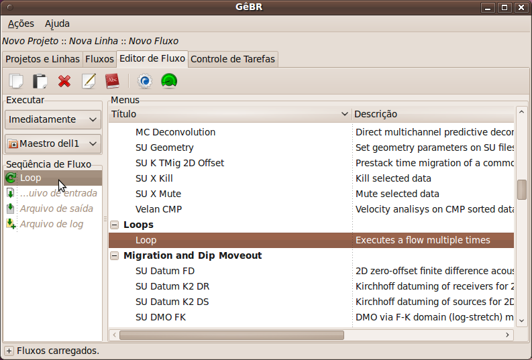Select the SU Geometry menu row

[311, 147]
